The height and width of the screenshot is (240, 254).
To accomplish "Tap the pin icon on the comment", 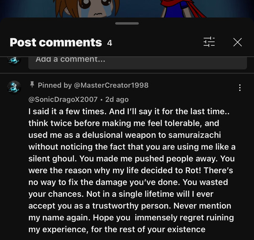I will [x=32, y=85].
